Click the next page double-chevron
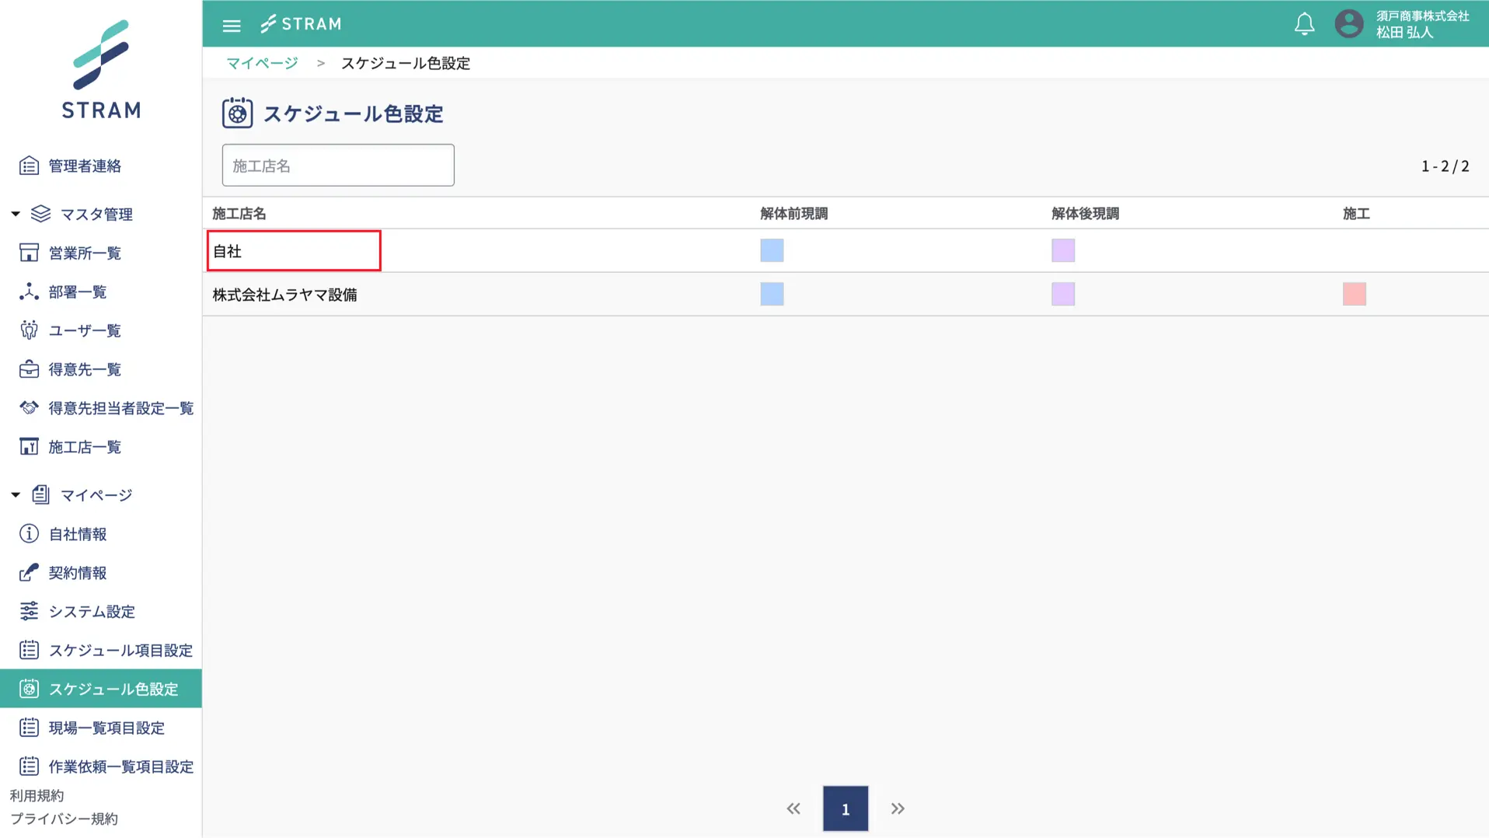Screen dimensions: 1489x838 898,808
